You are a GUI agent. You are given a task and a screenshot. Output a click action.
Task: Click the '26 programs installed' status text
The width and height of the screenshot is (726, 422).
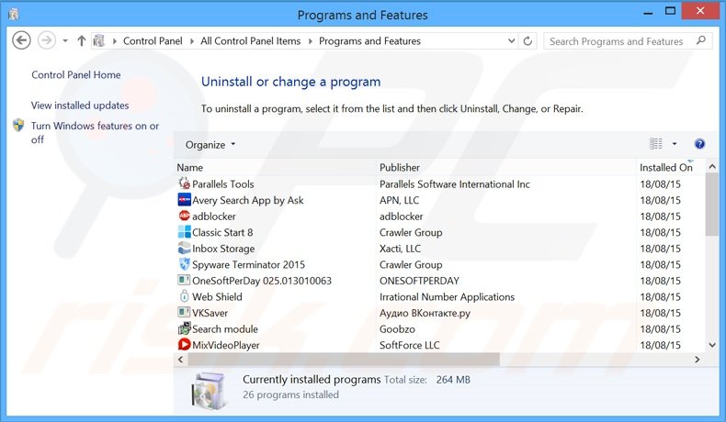pyautogui.click(x=290, y=394)
